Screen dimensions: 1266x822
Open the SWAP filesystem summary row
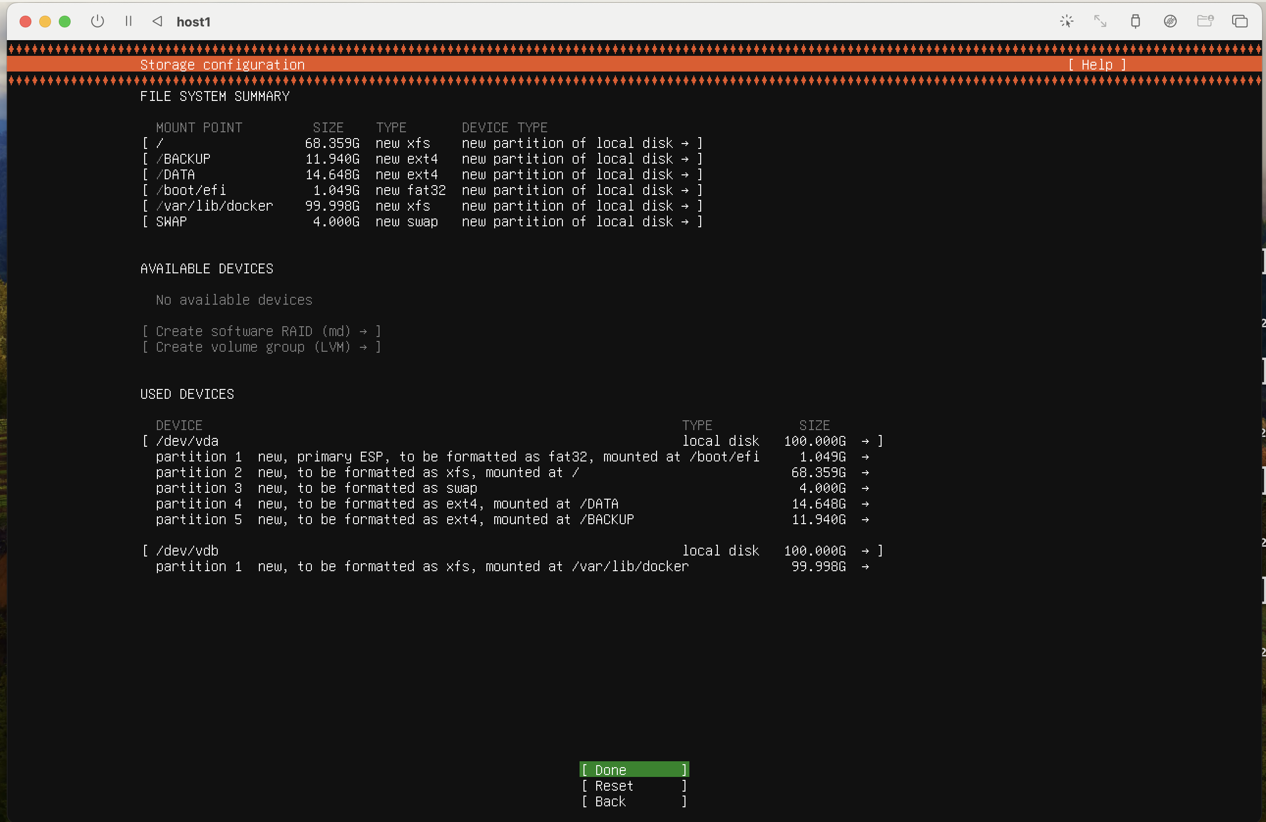(x=171, y=221)
